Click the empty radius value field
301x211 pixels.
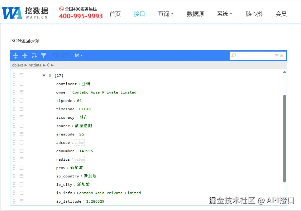coord(79,159)
